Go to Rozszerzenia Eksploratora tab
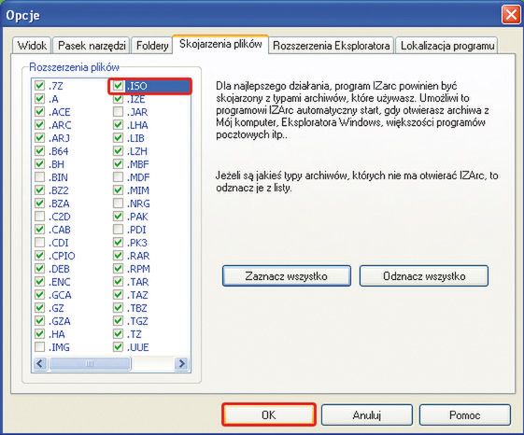 (x=332, y=45)
